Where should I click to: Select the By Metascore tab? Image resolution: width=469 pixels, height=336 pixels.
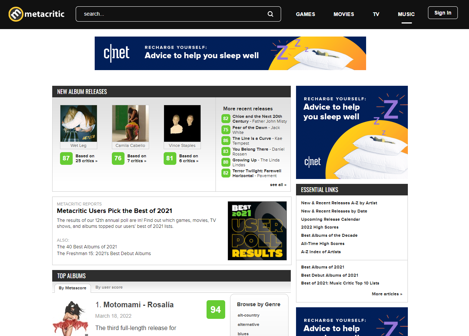pyautogui.click(x=73, y=288)
